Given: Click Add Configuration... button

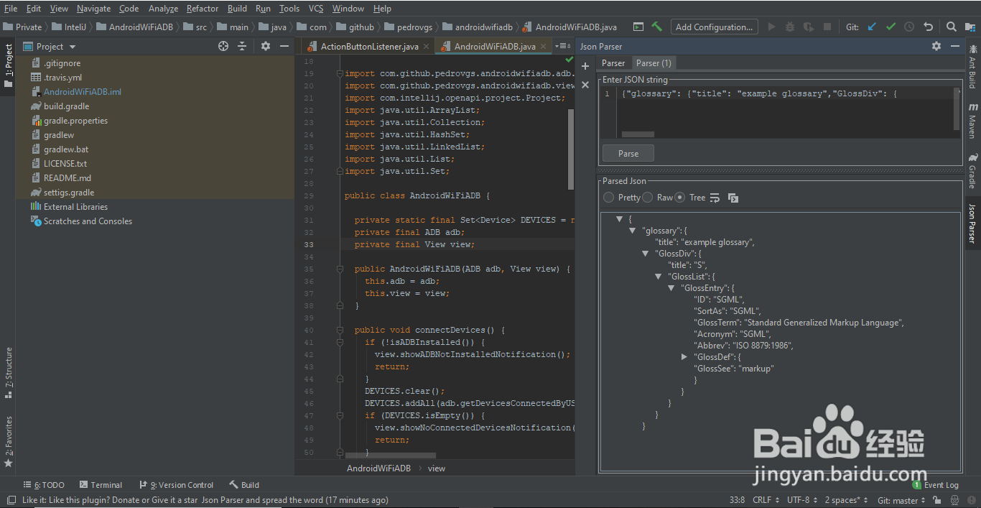Looking at the screenshot, I should [715, 27].
